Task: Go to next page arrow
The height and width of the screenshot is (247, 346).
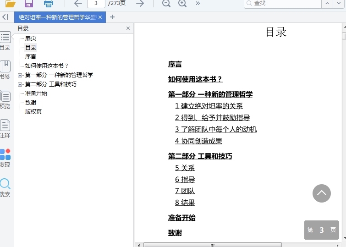Action: (140, 3)
